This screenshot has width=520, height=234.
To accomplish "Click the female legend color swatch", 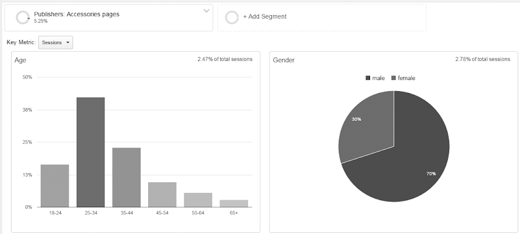I will pos(394,78).
